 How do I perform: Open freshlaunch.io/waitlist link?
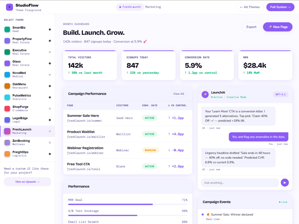86,137
